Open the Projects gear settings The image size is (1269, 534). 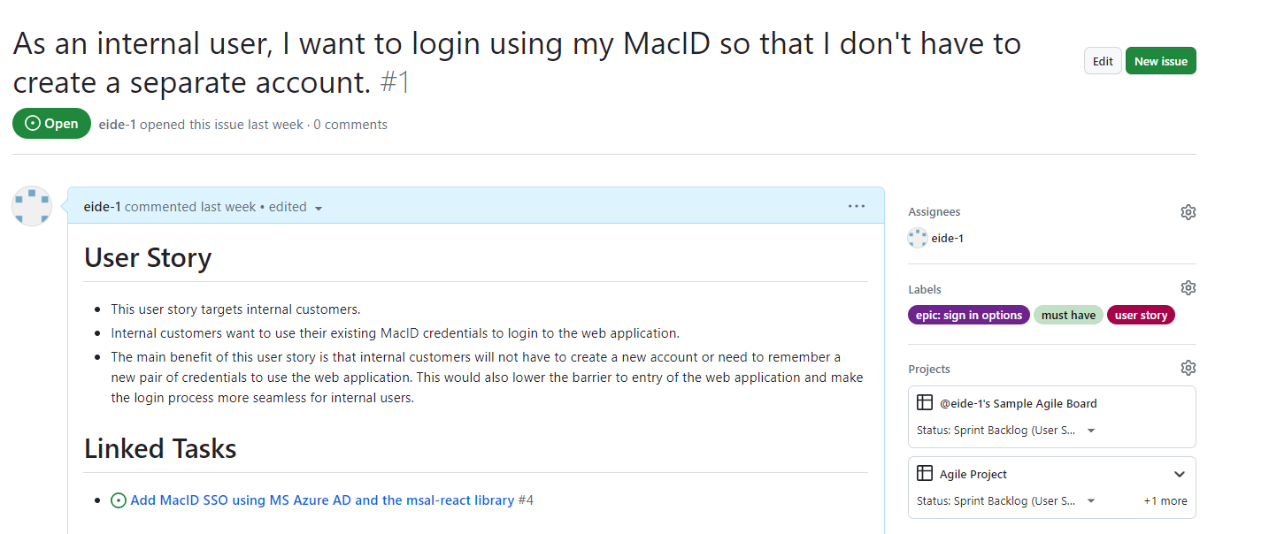(x=1188, y=368)
